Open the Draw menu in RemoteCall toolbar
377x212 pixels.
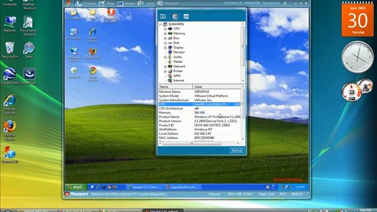point(107,4)
